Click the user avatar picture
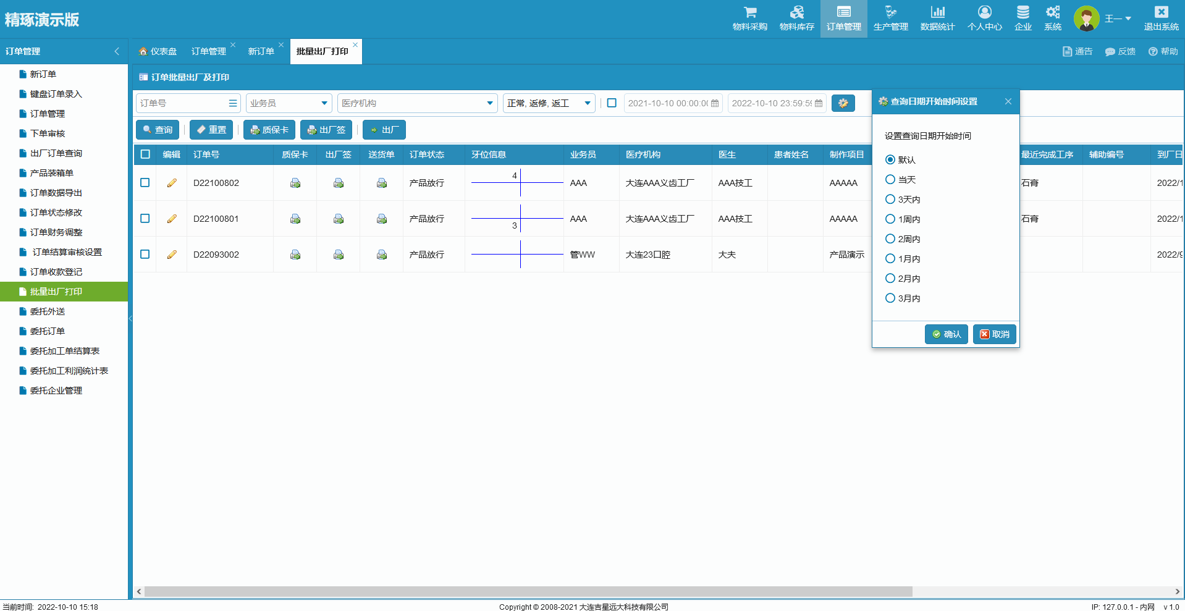This screenshot has height=611, width=1185. (1086, 19)
